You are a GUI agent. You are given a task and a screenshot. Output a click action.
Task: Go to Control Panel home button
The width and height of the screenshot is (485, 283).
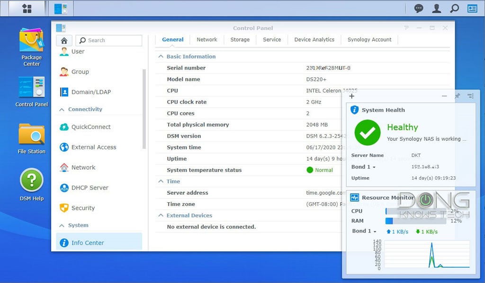pyautogui.click(x=64, y=41)
